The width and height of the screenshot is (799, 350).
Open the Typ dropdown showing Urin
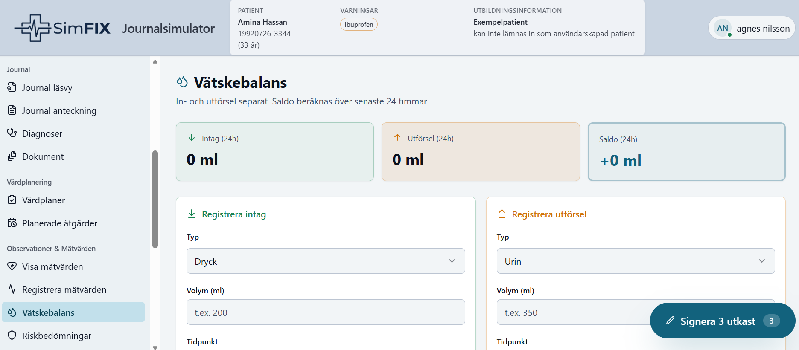[x=636, y=261]
